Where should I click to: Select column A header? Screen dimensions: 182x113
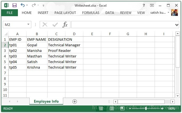pyautogui.click(x=17, y=34)
